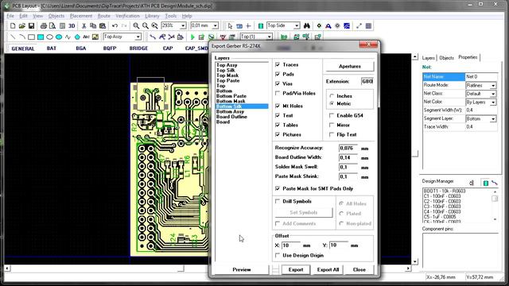
Task: Open the Verification menu
Action: coord(127,16)
